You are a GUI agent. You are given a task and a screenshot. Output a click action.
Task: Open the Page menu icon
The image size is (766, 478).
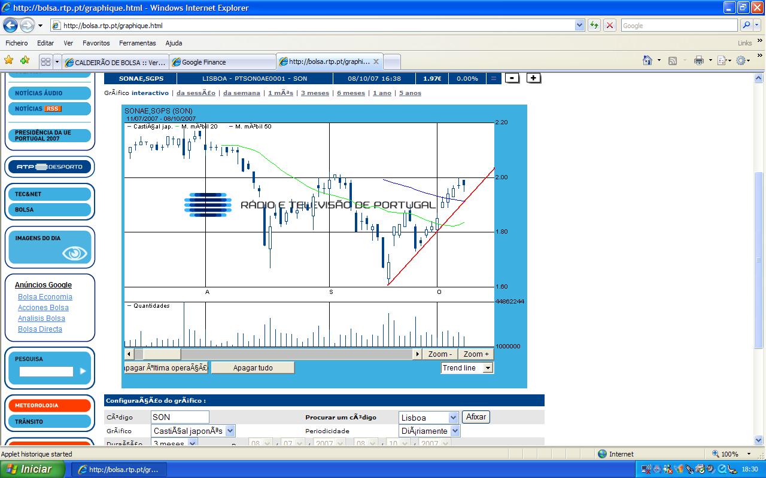[722, 60]
